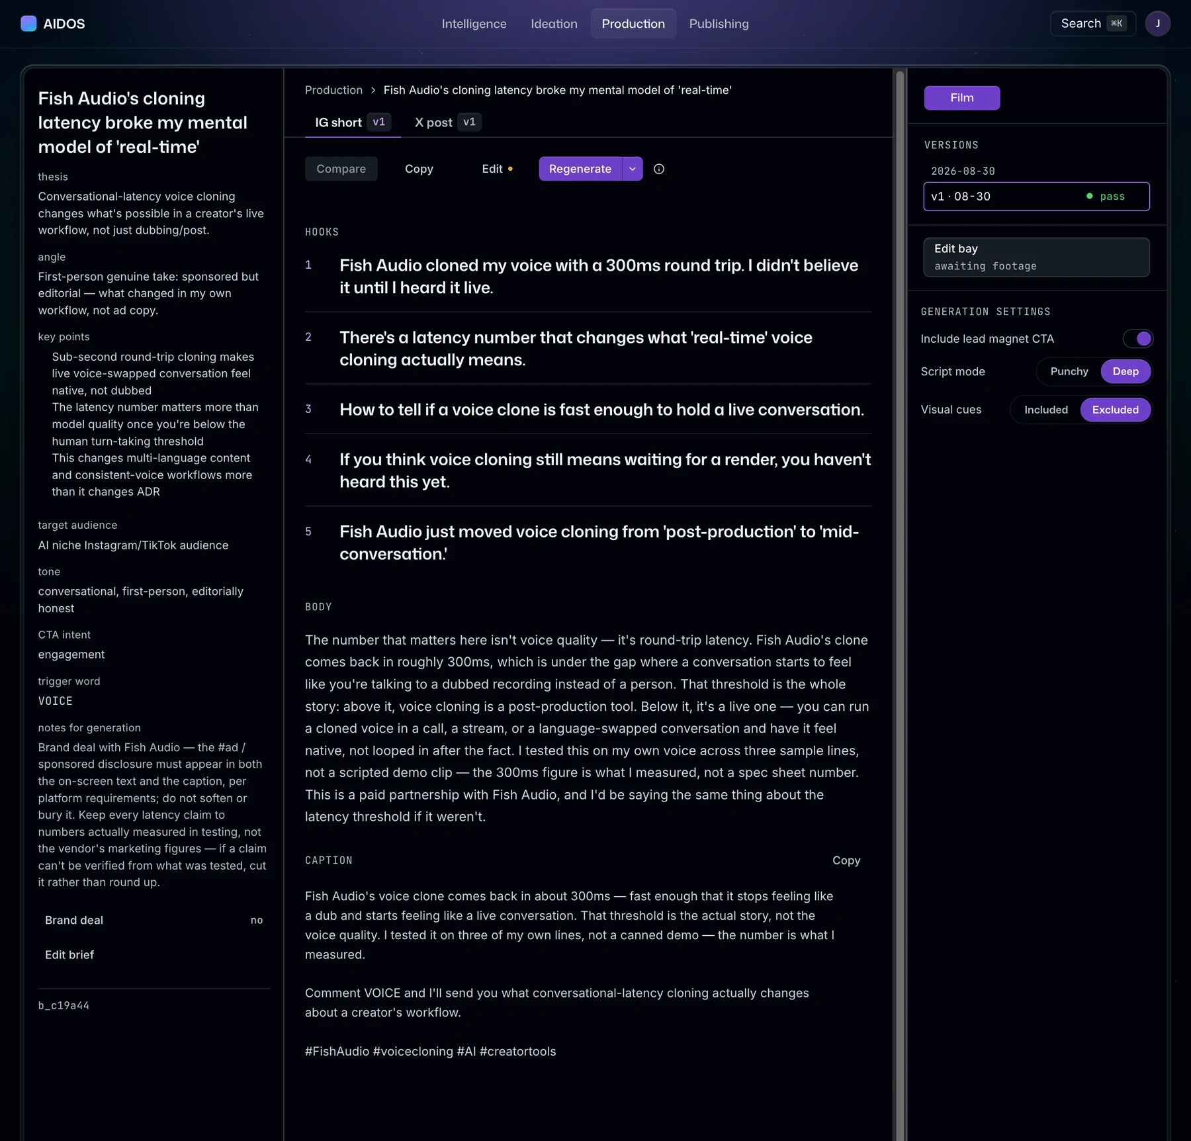Click the Production breadcrumb link

click(x=333, y=90)
